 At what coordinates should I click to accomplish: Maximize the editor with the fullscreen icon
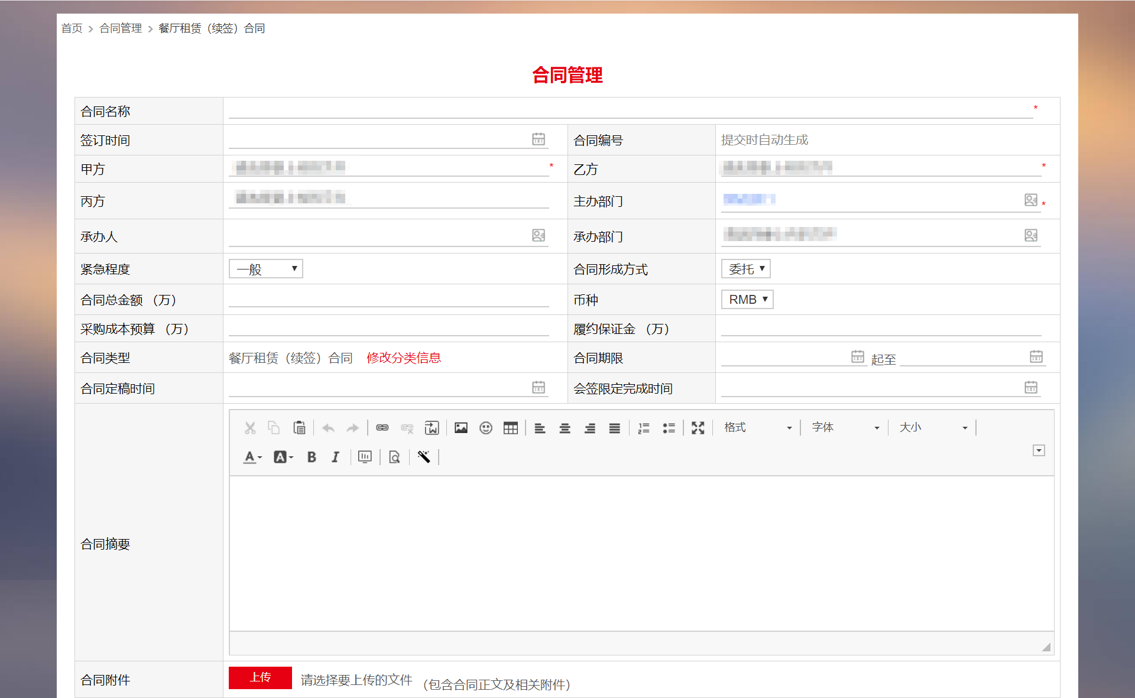[x=698, y=428]
